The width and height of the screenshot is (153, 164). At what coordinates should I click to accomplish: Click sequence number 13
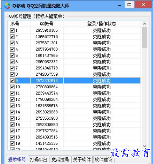point(18,106)
